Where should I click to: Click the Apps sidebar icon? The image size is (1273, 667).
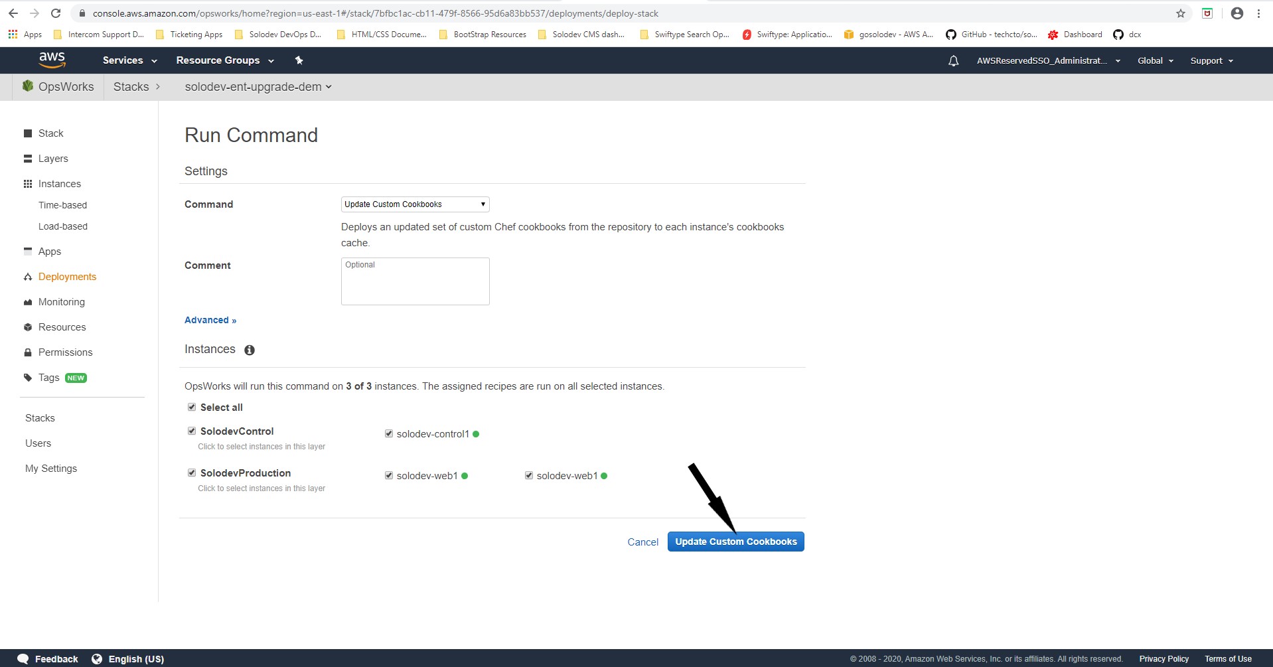click(x=28, y=251)
